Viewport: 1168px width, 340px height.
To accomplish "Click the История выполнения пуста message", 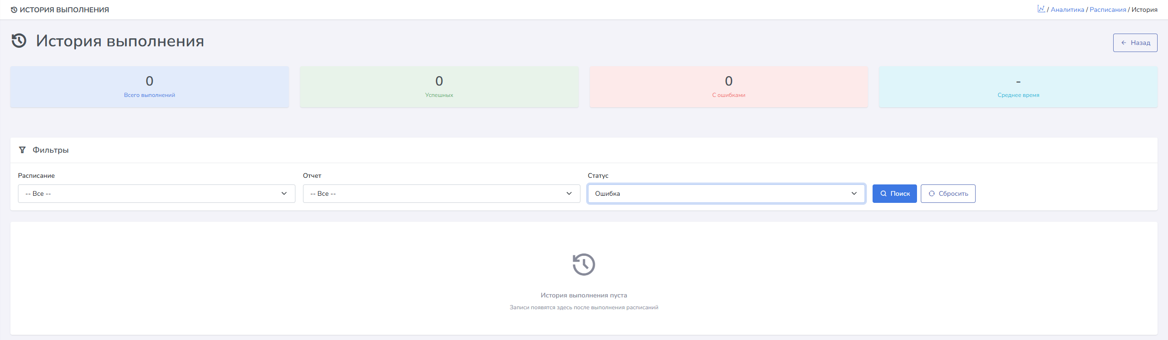I will coord(584,295).
